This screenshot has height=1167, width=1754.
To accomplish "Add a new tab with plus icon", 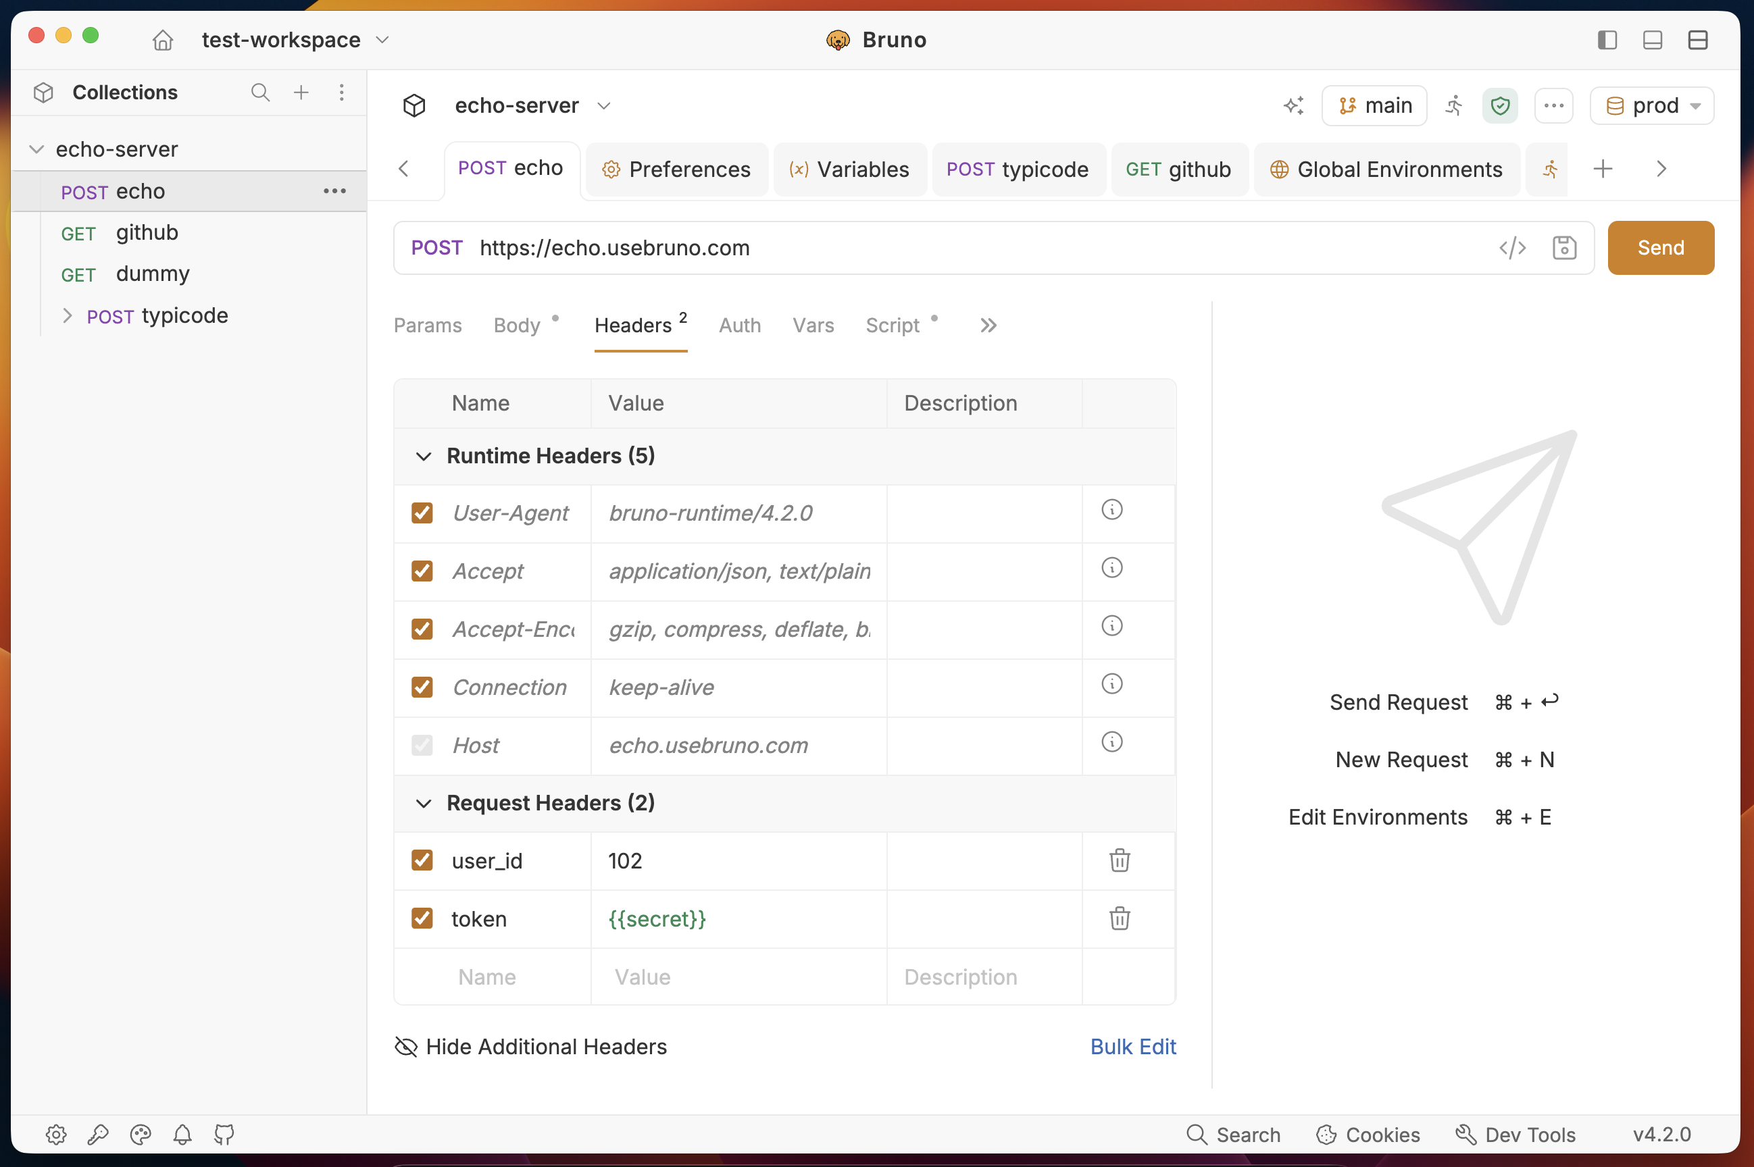I will click(x=1603, y=169).
